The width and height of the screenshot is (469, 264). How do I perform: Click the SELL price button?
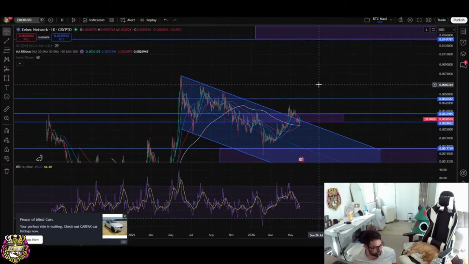click(x=26, y=37)
